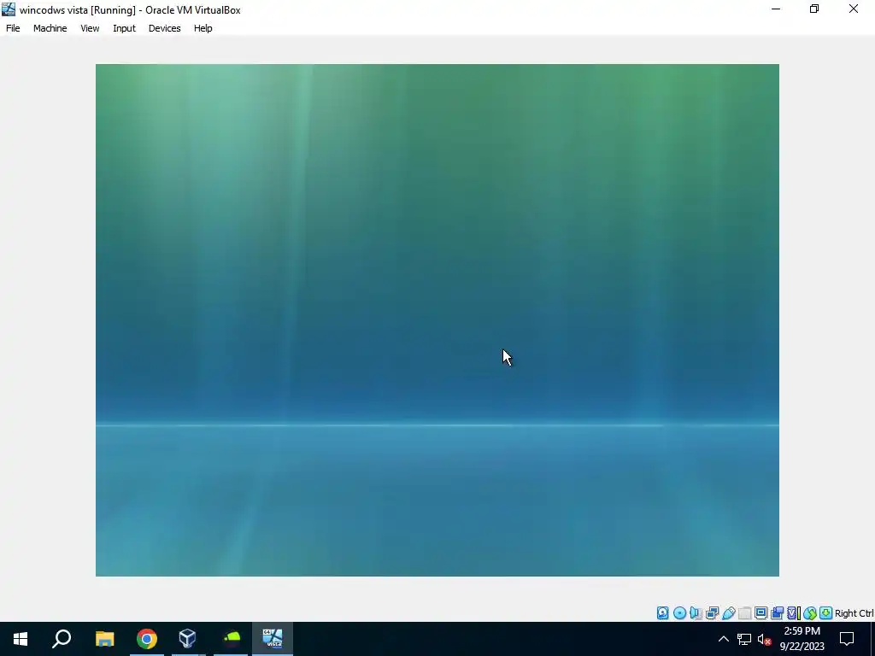
Task: Click the muted volume tray icon
Action: click(x=765, y=639)
